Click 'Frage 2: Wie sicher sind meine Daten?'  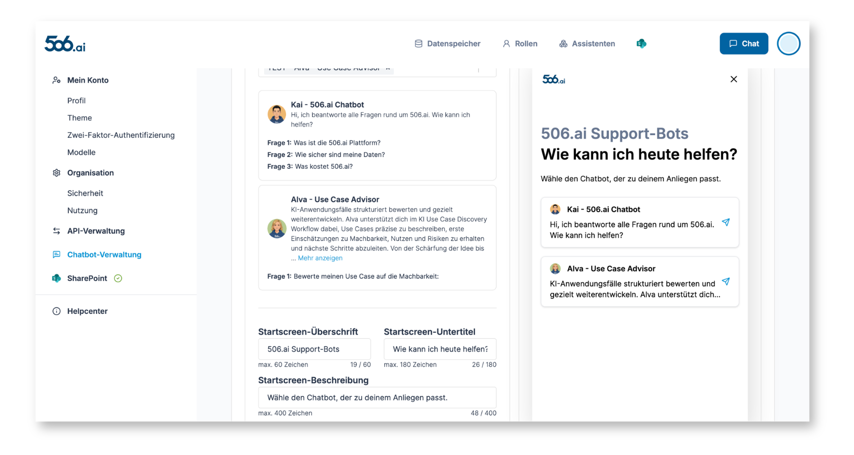[x=326, y=155]
